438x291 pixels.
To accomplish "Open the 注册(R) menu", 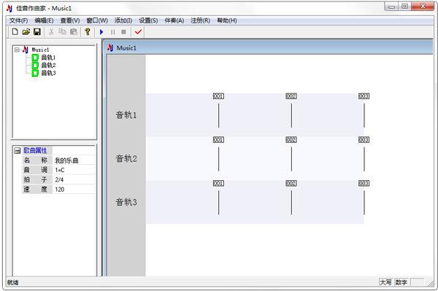I will pos(200,20).
